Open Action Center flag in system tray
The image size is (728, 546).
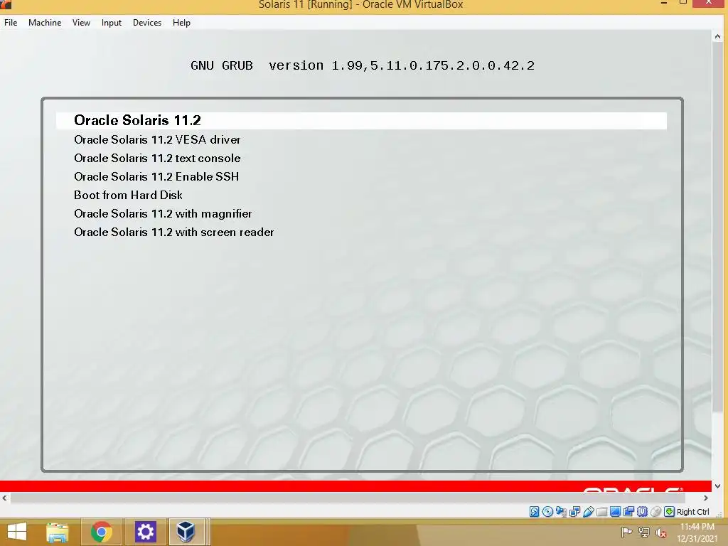click(x=626, y=532)
